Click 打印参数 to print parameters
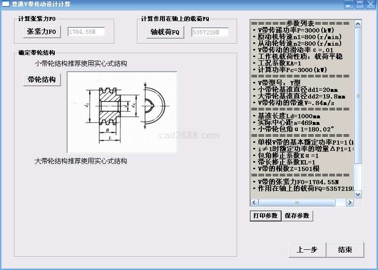The image size is (378, 270). click(265, 215)
